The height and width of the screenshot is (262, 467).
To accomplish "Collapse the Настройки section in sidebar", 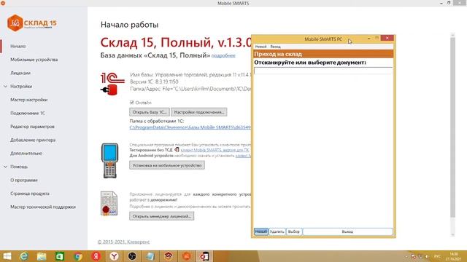I will [x=5, y=87].
